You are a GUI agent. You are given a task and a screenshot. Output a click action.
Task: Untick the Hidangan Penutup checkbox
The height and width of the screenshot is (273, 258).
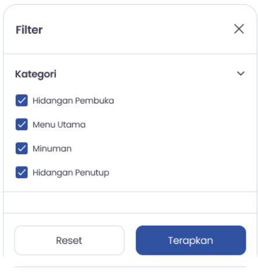tap(22, 172)
